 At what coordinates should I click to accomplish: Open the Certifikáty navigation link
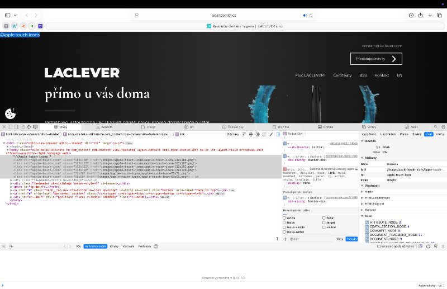342,75
